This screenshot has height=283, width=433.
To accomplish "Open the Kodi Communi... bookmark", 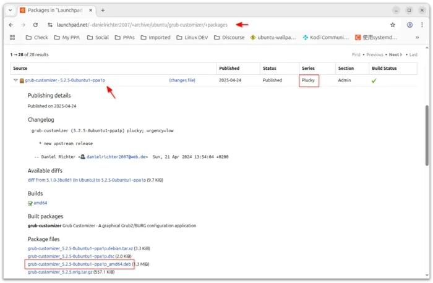I will (325, 38).
